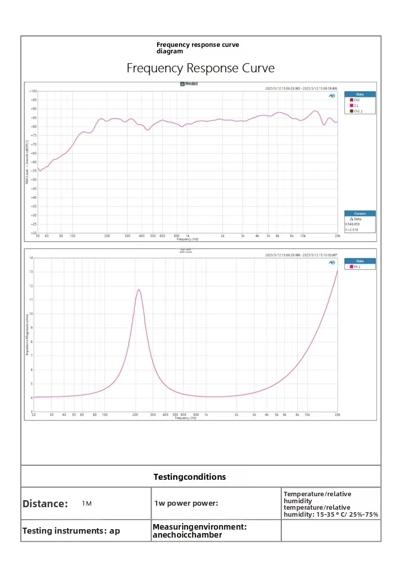
Task: Click the AP logo in frequency response graph
Action: tap(332, 96)
